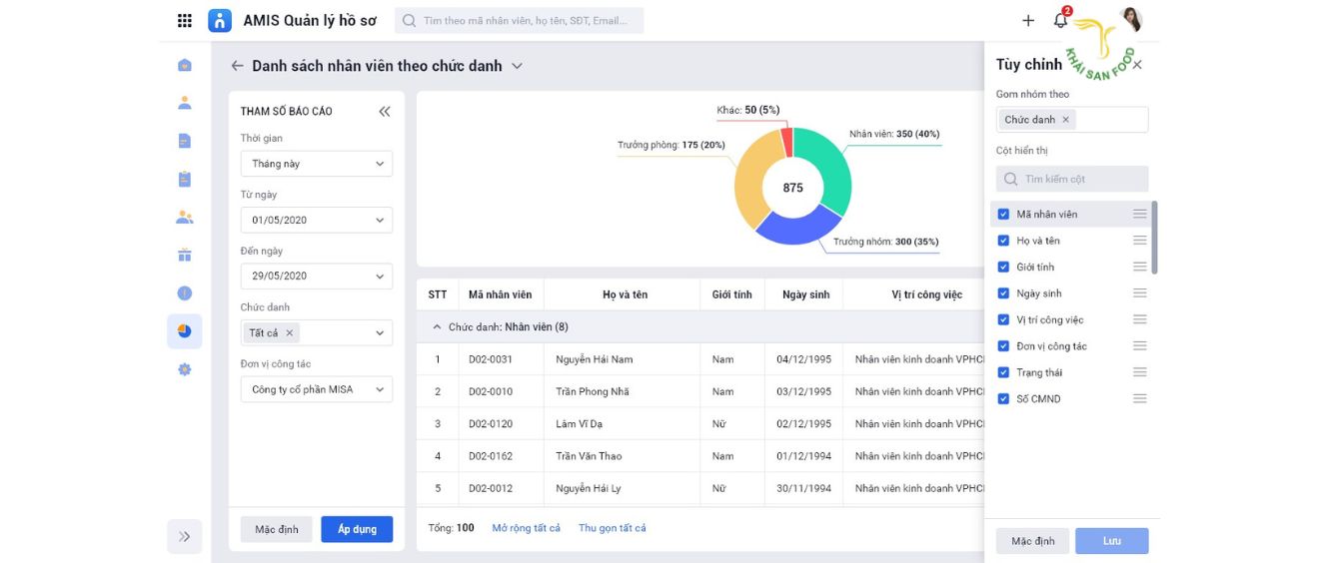
Task: Open the user avatar menu
Action: click(1131, 19)
